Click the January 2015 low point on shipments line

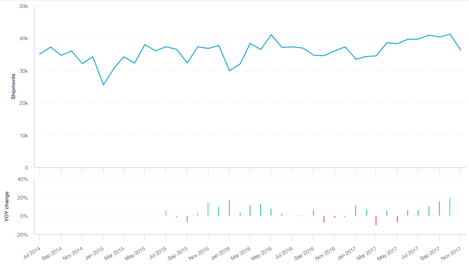tap(103, 84)
